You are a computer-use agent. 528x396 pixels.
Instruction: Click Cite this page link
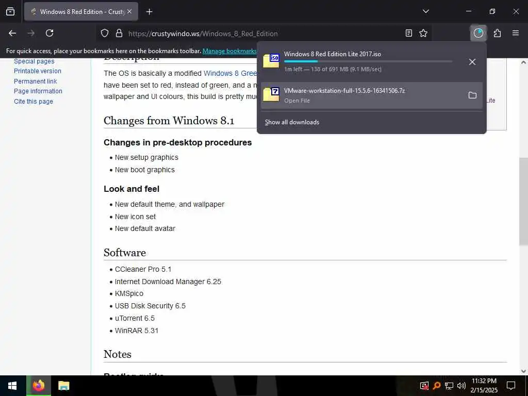pos(34,102)
